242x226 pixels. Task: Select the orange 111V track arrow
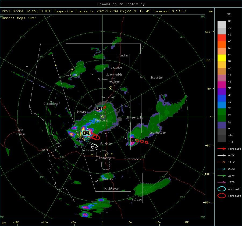(x=222, y=162)
